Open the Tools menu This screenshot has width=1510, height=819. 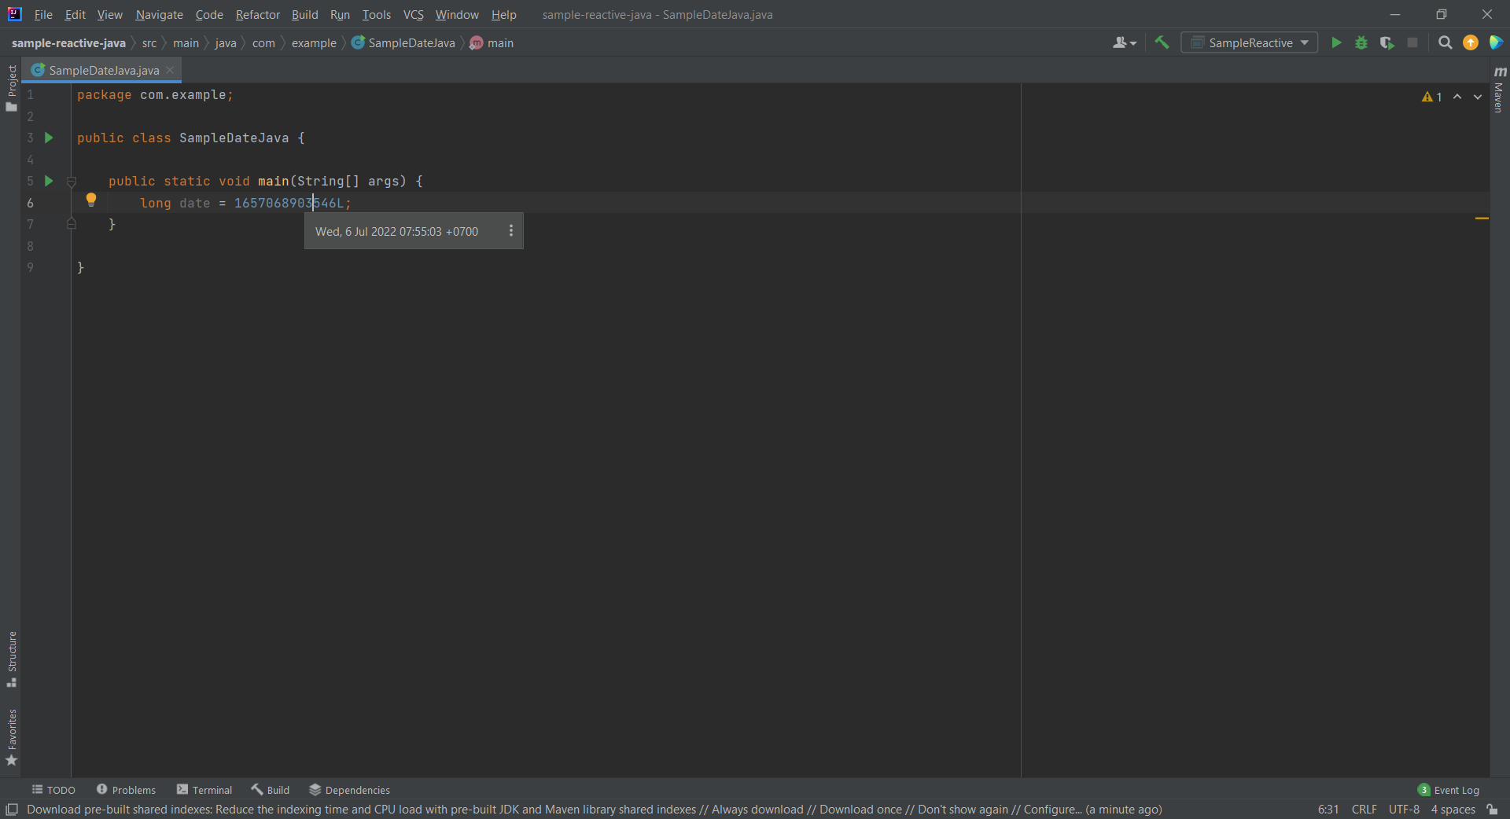click(377, 14)
